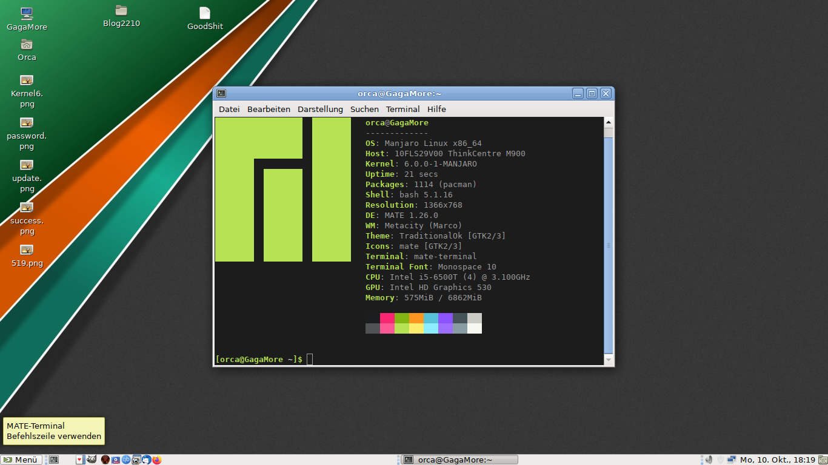The width and height of the screenshot is (828, 465).
Task: Click the 'Terminal Font: Monospace 10' line
Action: (x=431, y=267)
